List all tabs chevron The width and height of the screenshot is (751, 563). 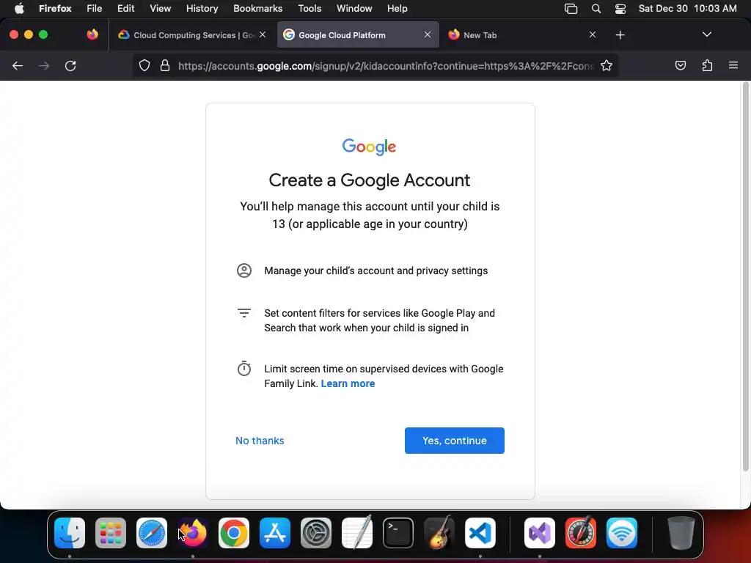[706, 34]
